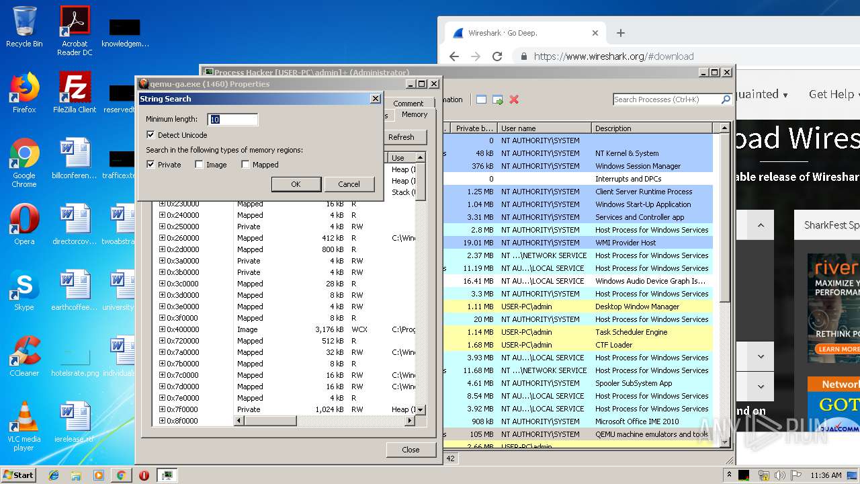This screenshot has width=860, height=484.
Task: Open the iereIease.rtf document icon
Action: point(75,422)
